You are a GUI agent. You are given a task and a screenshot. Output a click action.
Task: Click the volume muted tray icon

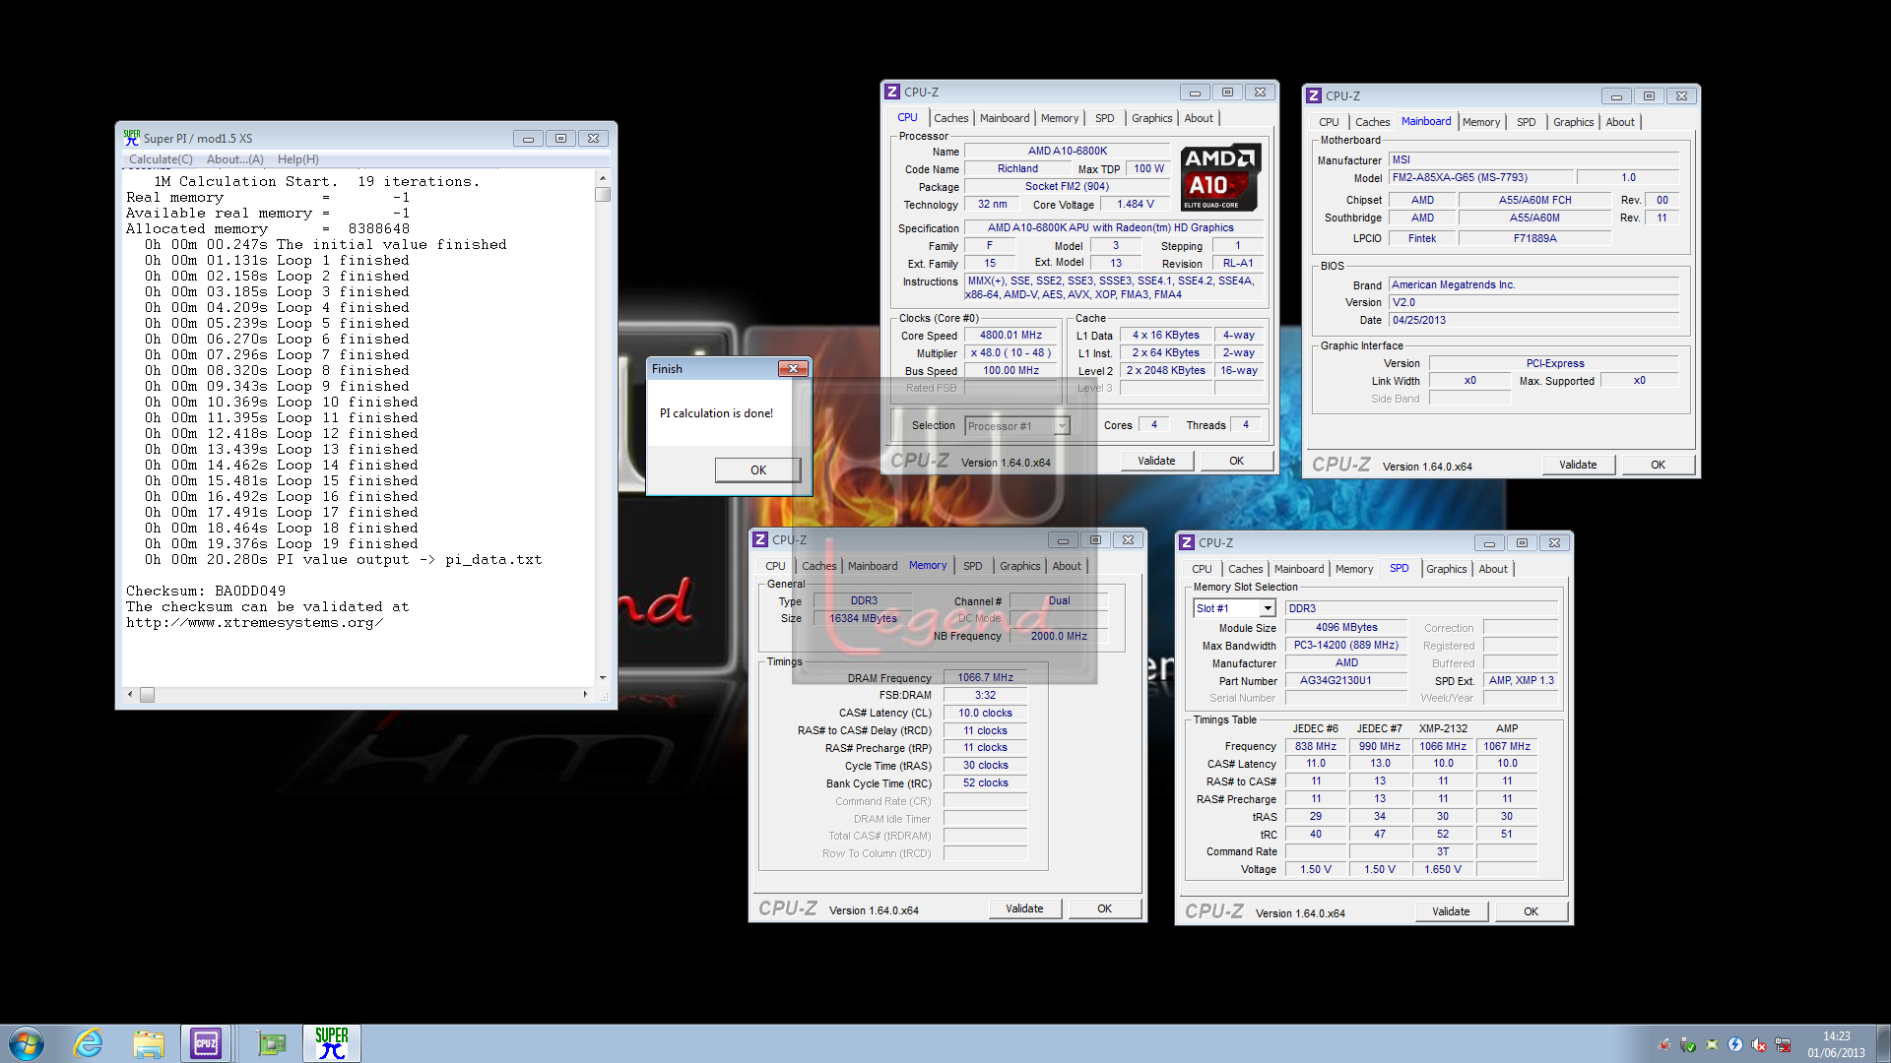click(x=1759, y=1044)
